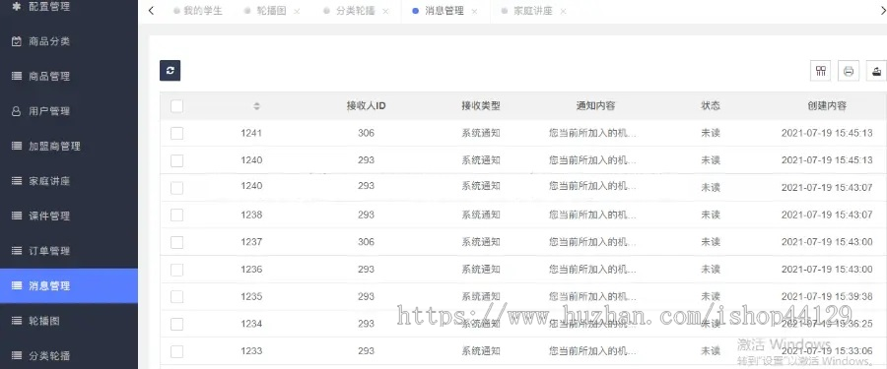This screenshot has width=887, height=369.
Task: Close the 轮播图 tab
Action: click(297, 11)
